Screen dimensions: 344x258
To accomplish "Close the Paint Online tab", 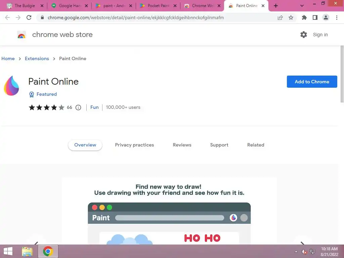I will (263, 6).
